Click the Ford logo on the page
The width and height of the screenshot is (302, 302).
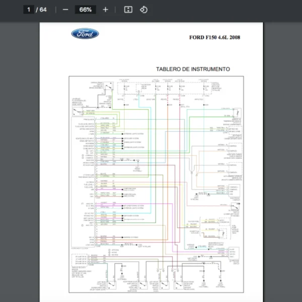(85, 34)
